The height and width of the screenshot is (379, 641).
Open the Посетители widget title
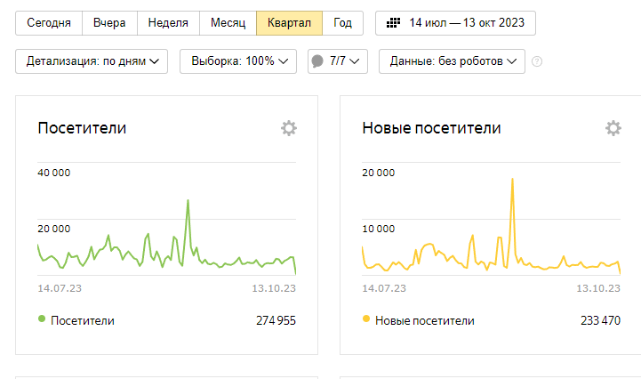tap(82, 128)
